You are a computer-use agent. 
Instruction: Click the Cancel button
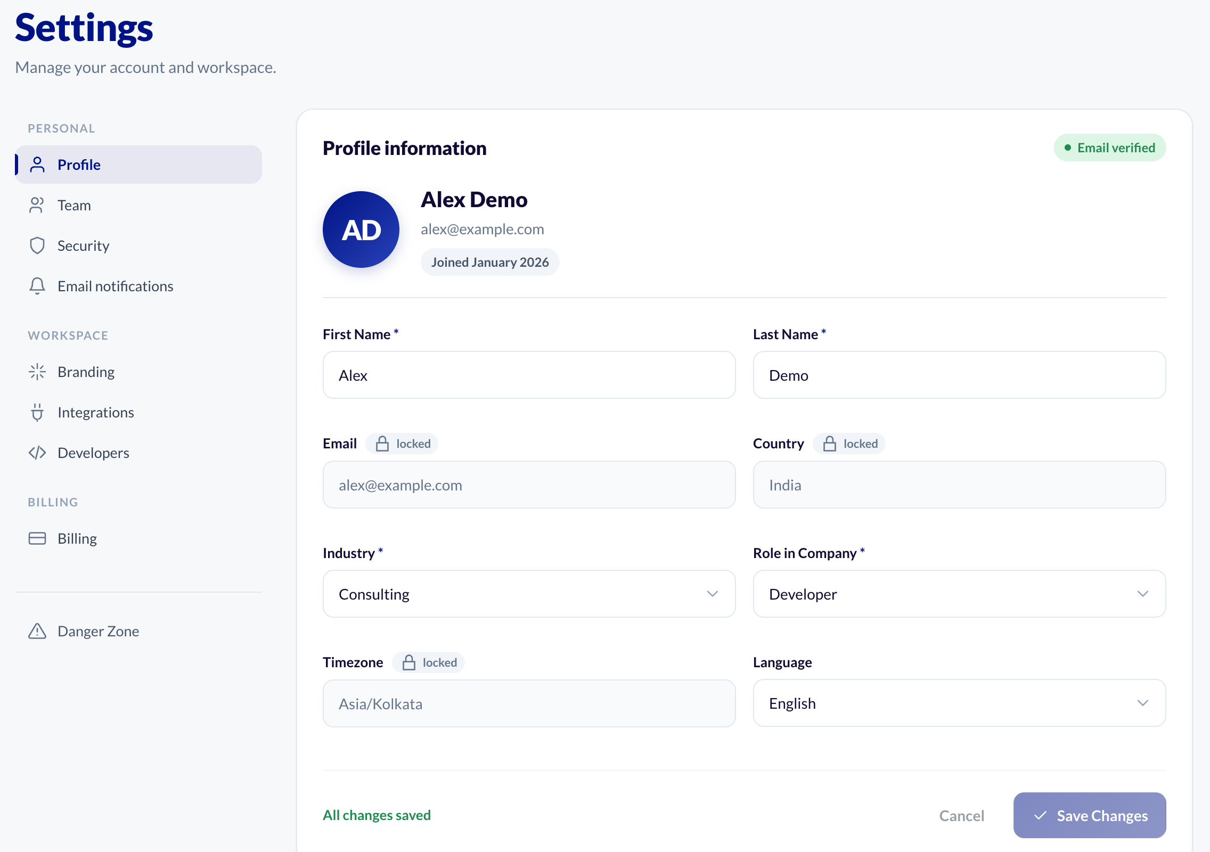click(961, 815)
